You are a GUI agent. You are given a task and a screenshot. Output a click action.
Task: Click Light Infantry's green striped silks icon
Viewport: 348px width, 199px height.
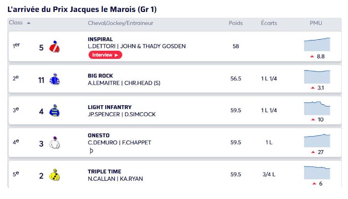coord(54,111)
